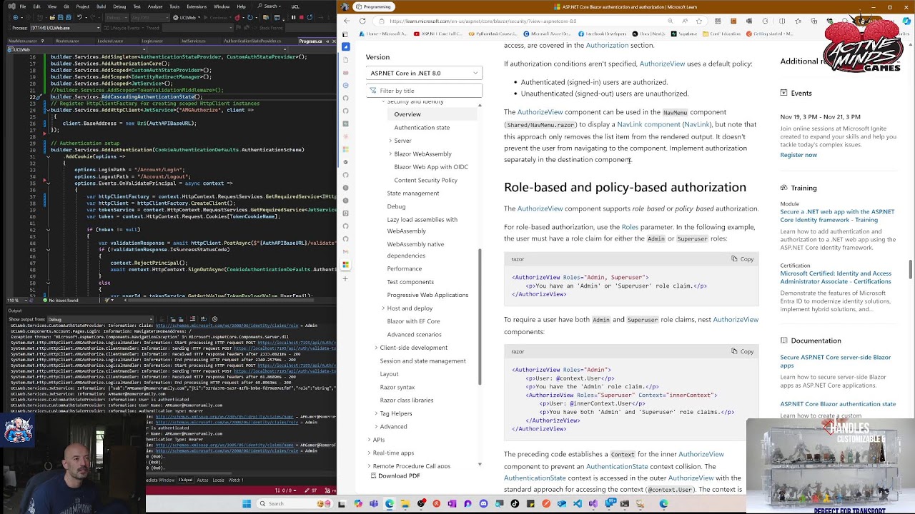Expand the APIs node in the table of contents

[369, 440]
